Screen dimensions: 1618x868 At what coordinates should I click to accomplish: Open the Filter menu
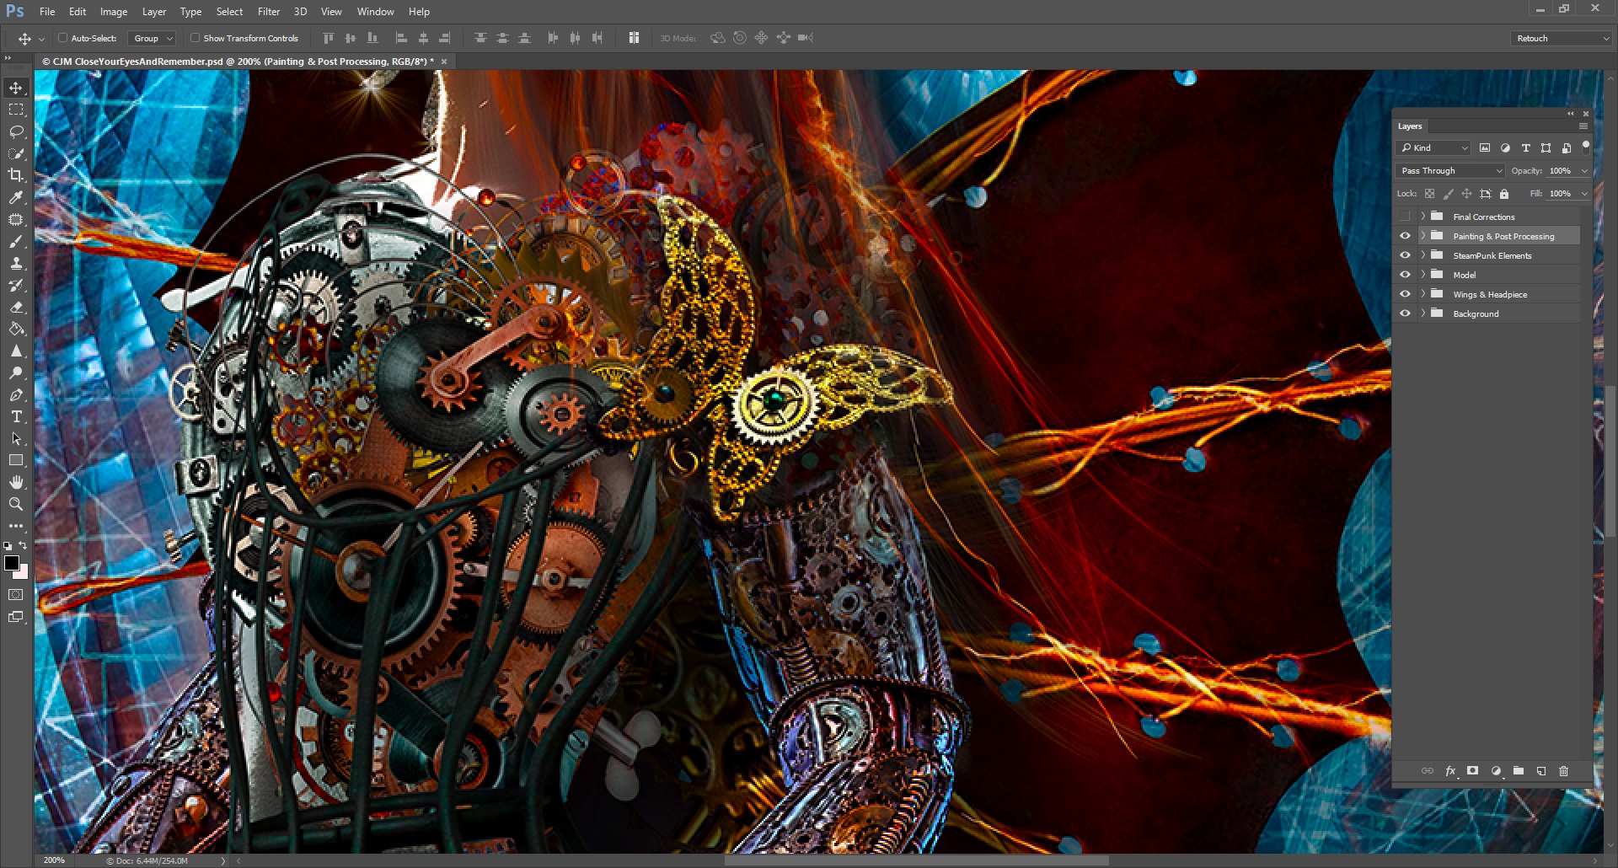269,12
